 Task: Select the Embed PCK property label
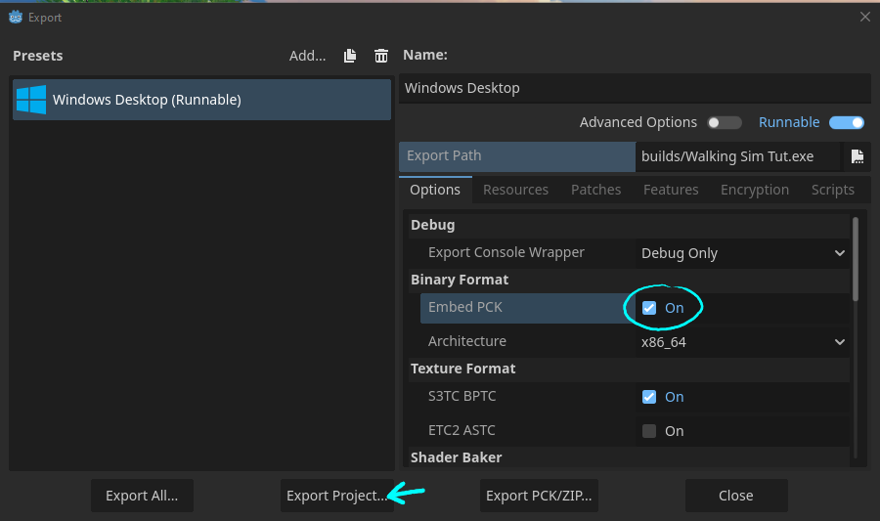tap(465, 307)
